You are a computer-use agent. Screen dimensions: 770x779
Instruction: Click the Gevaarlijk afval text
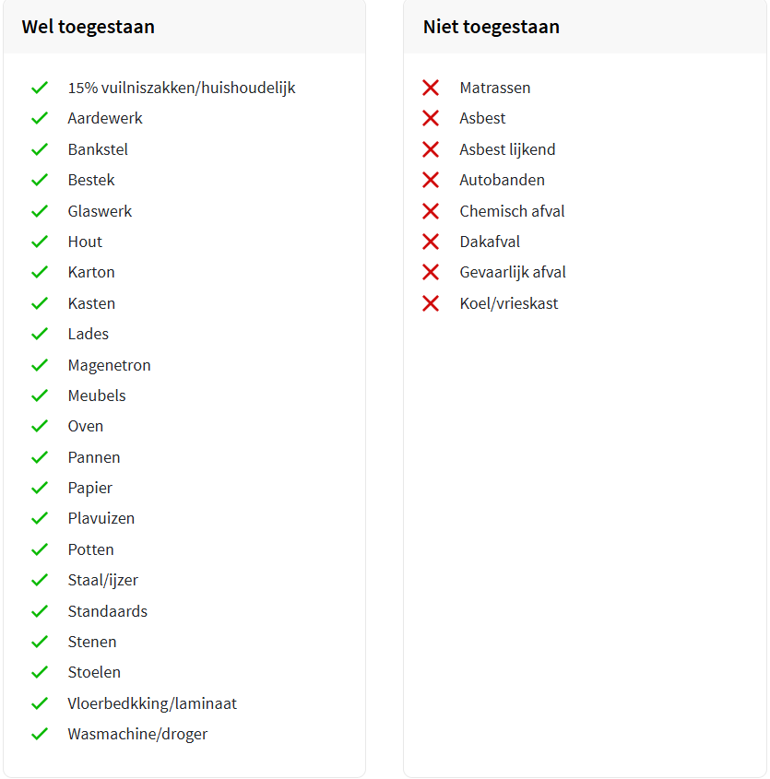(513, 272)
